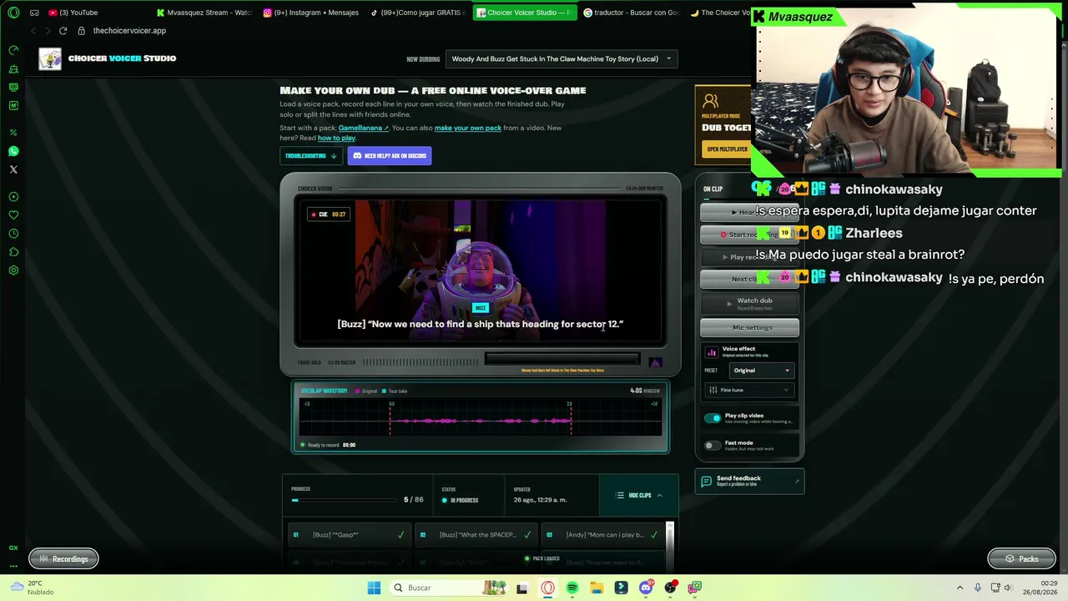Switch to the traductor Google search tab
Image resolution: width=1068 pixels, height=601 pixels.
point(632,13)
